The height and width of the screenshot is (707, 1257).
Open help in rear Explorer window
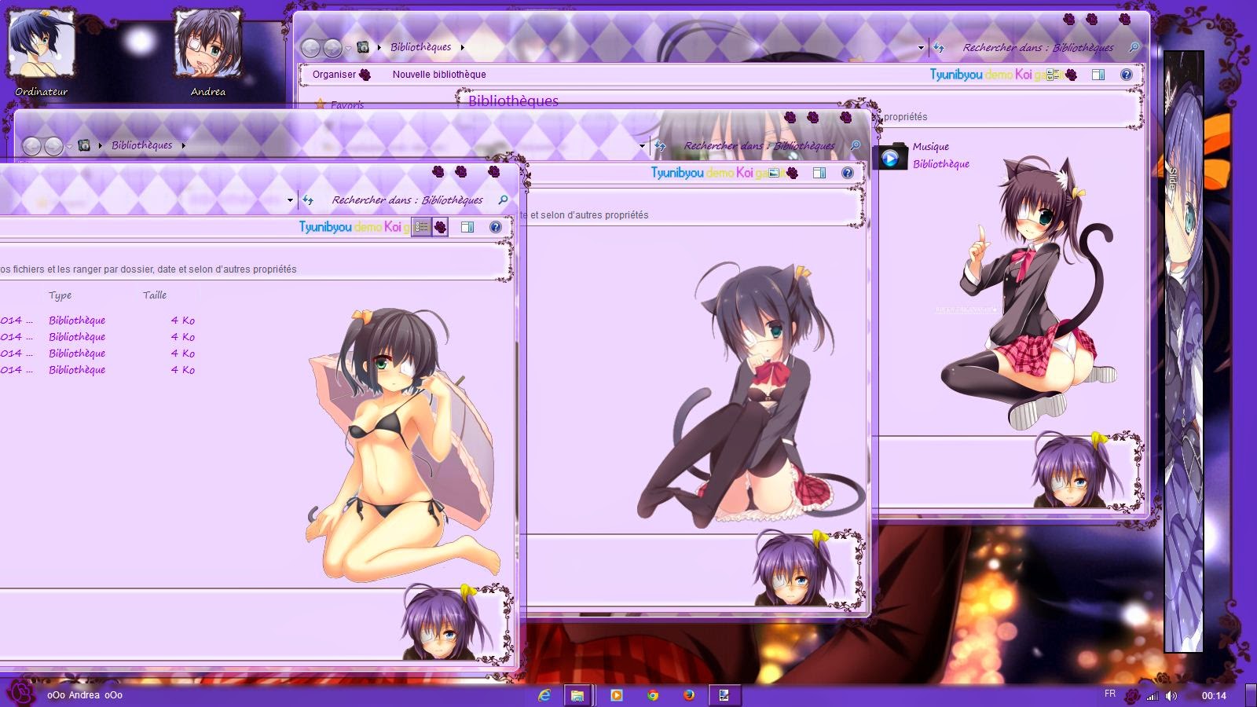[1127, 75]
